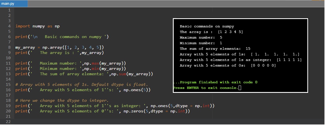Click line number 4 in the gutter
Image resolution: width=325 pixels, height=125 pixels.
(9, 26)
